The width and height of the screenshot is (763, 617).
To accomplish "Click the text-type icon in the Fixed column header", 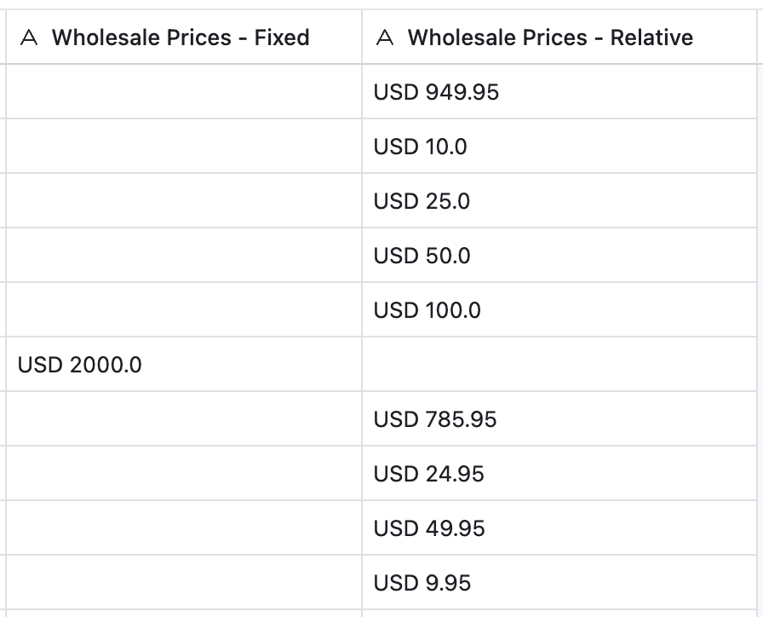I will pyautogui.click(x=29, y=38).
